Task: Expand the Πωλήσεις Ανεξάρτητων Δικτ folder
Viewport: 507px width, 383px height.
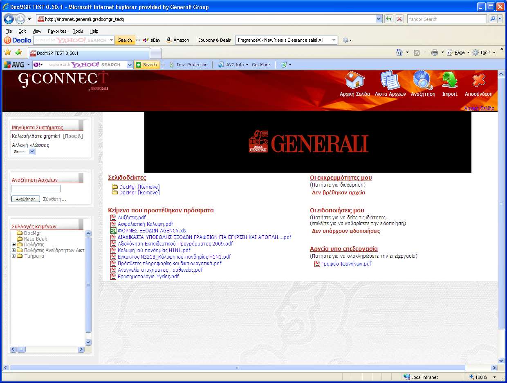Action: [14, 250]
